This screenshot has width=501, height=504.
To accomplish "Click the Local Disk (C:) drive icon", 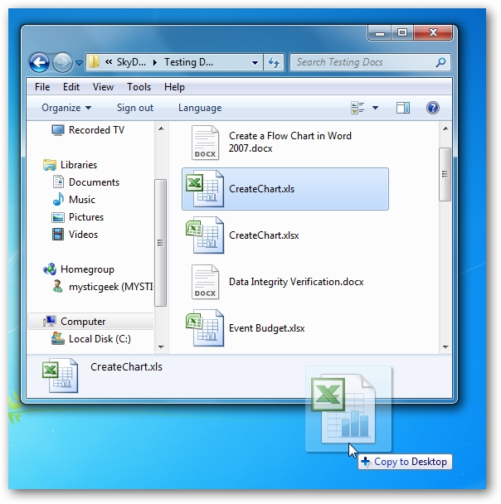I will point(58,338).
